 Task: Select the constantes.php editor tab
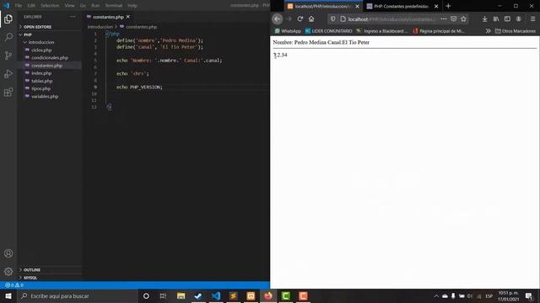point(108,17)
